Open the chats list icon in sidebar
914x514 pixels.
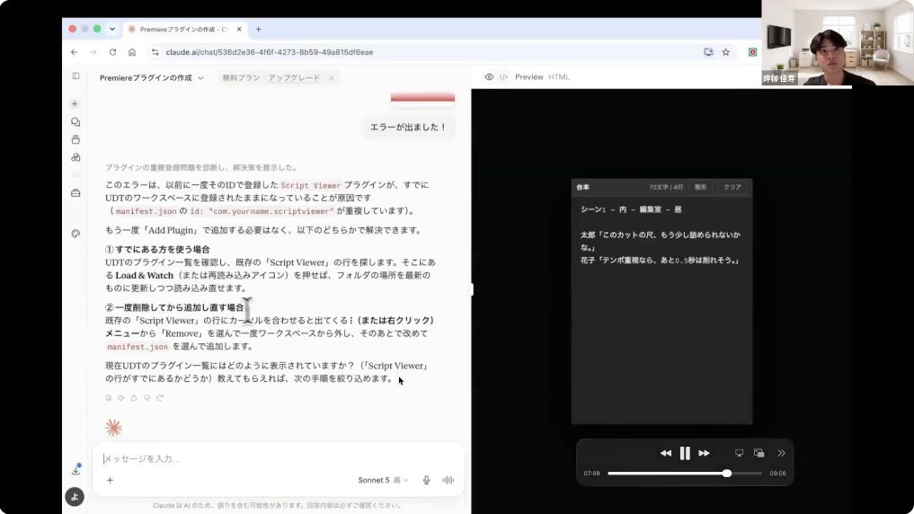pos(75,122)
